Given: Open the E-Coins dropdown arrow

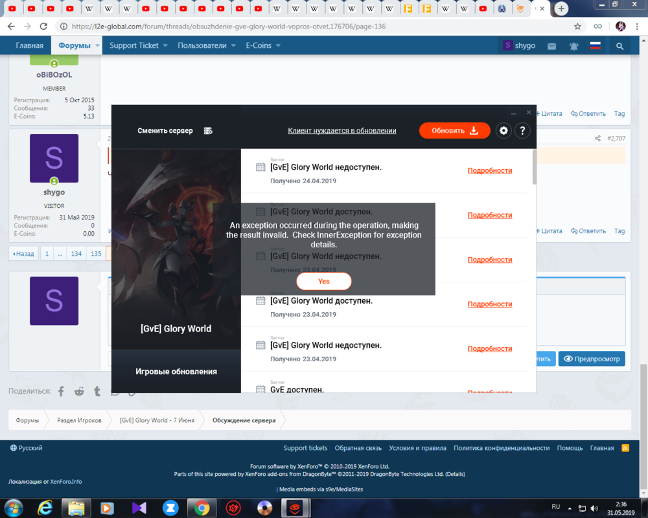Looking at the screenshot, I should point(278,46).
